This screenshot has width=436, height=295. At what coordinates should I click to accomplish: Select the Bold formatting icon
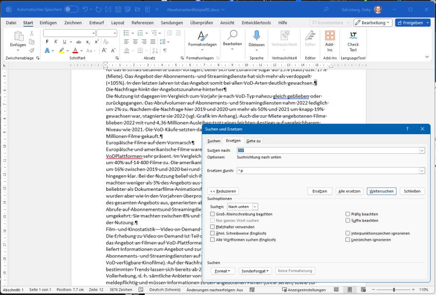click(46, 41)
